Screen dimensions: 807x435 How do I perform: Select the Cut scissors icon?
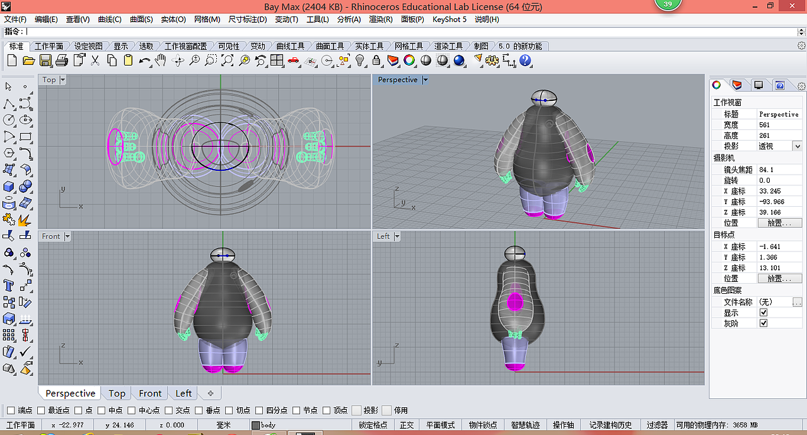tap(95, 61)
